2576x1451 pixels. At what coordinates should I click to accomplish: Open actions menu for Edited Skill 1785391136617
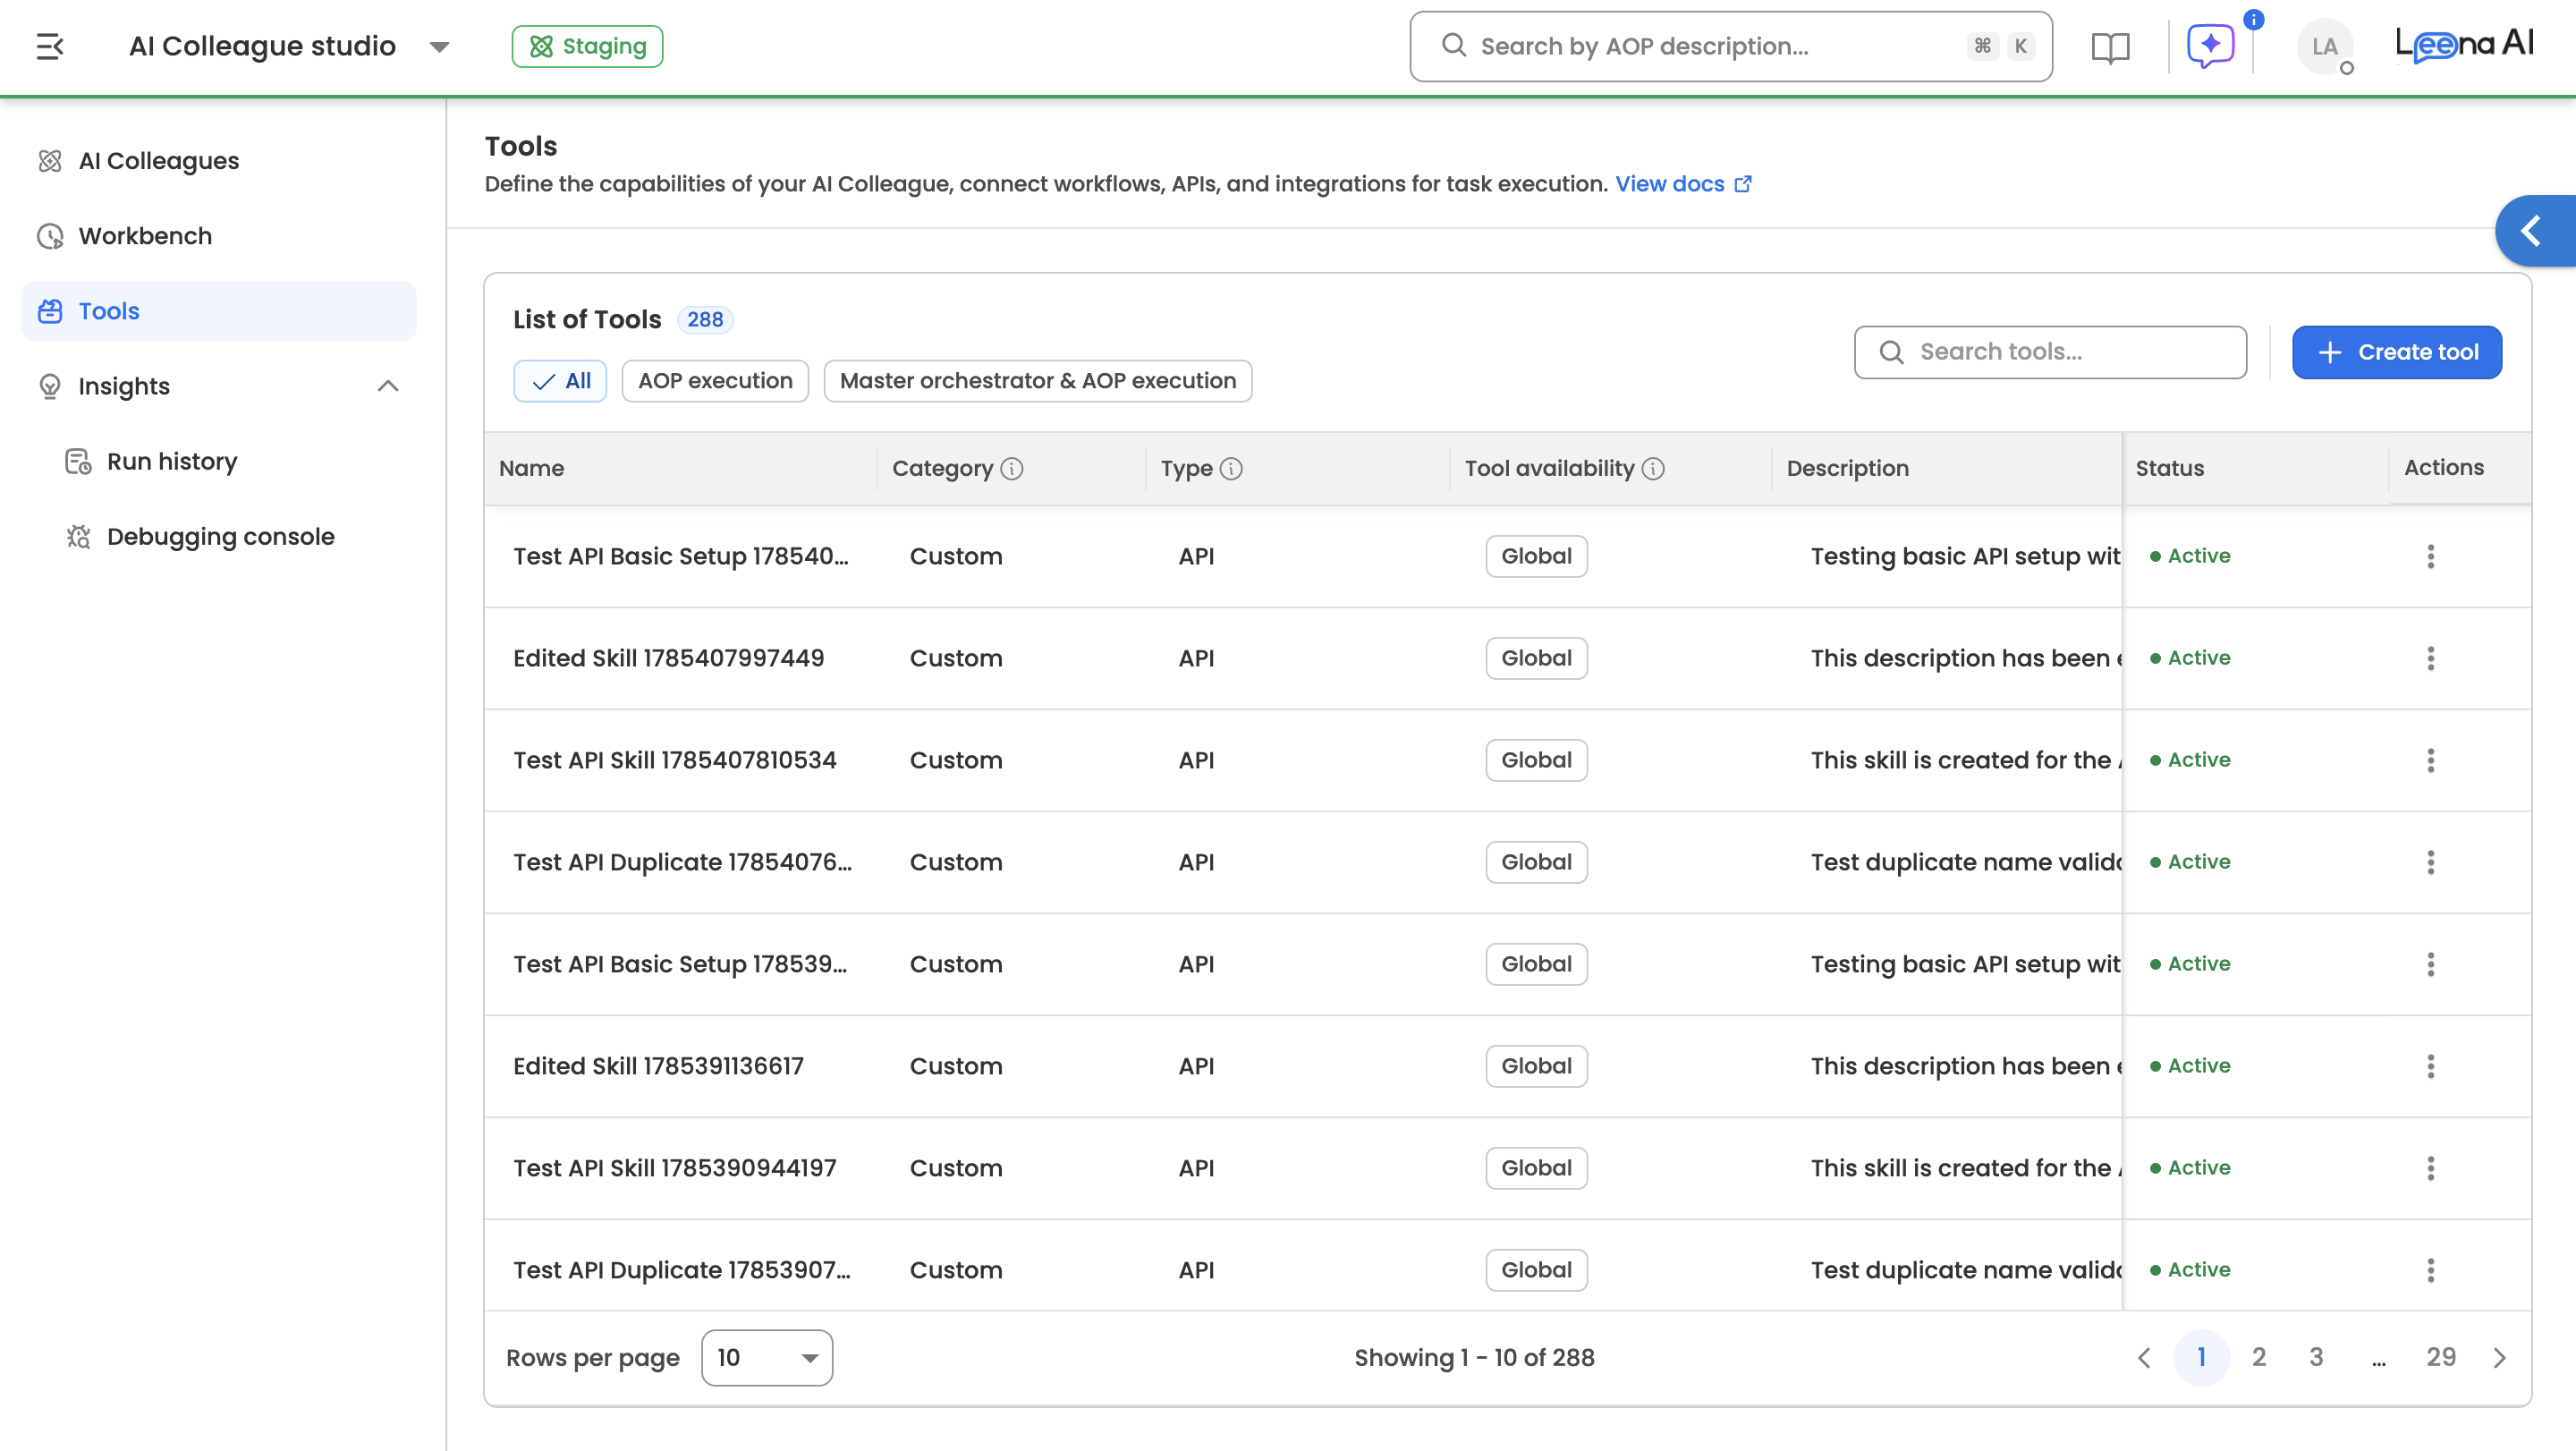click(2430, 1066)
